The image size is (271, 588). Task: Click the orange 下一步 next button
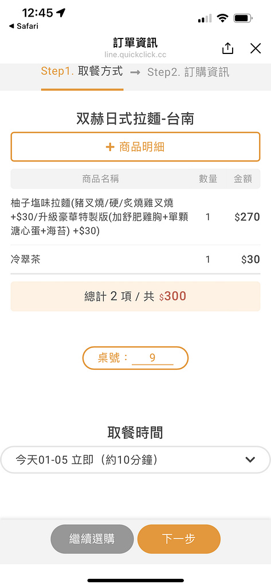tap(179, 539)
